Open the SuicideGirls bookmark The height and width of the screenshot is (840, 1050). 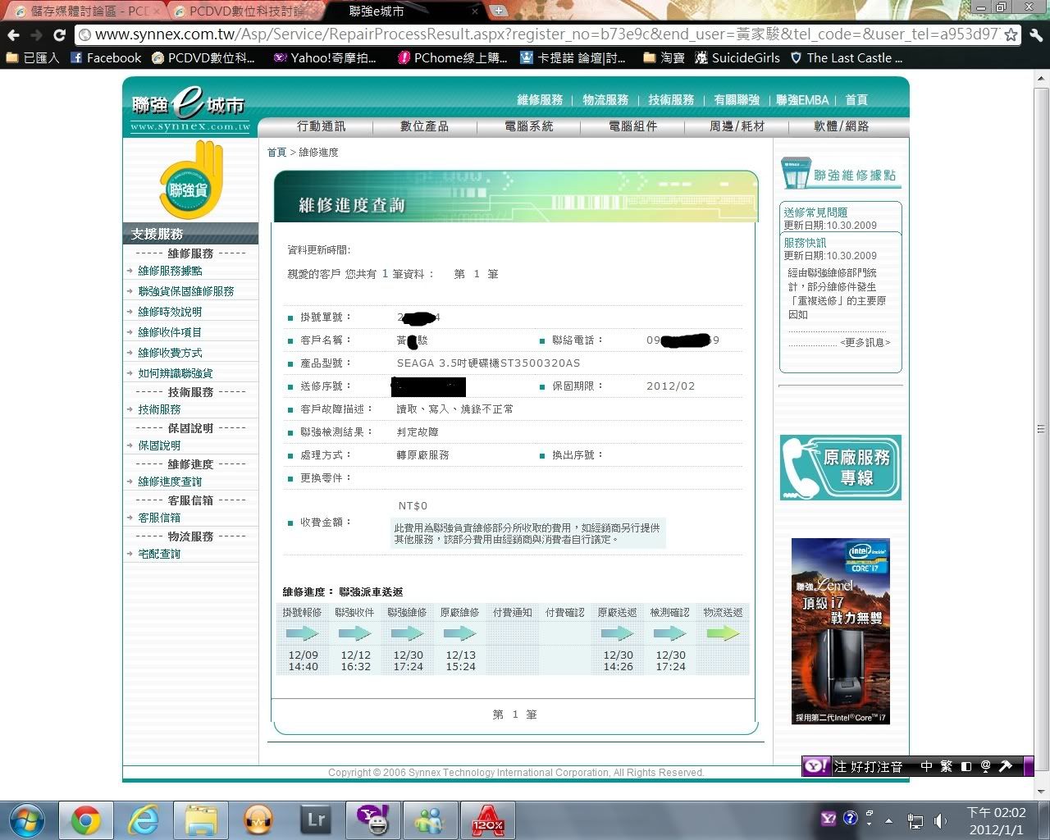tap(737, 57)
